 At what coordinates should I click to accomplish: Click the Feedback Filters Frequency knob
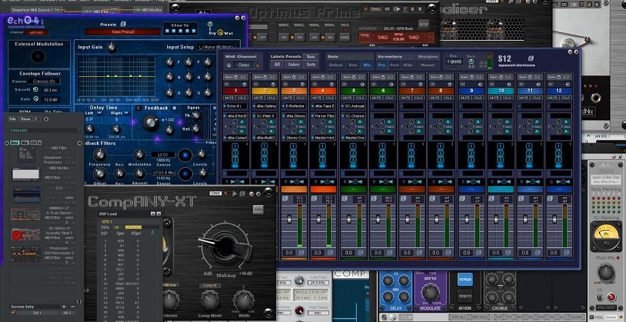(100, 154)
